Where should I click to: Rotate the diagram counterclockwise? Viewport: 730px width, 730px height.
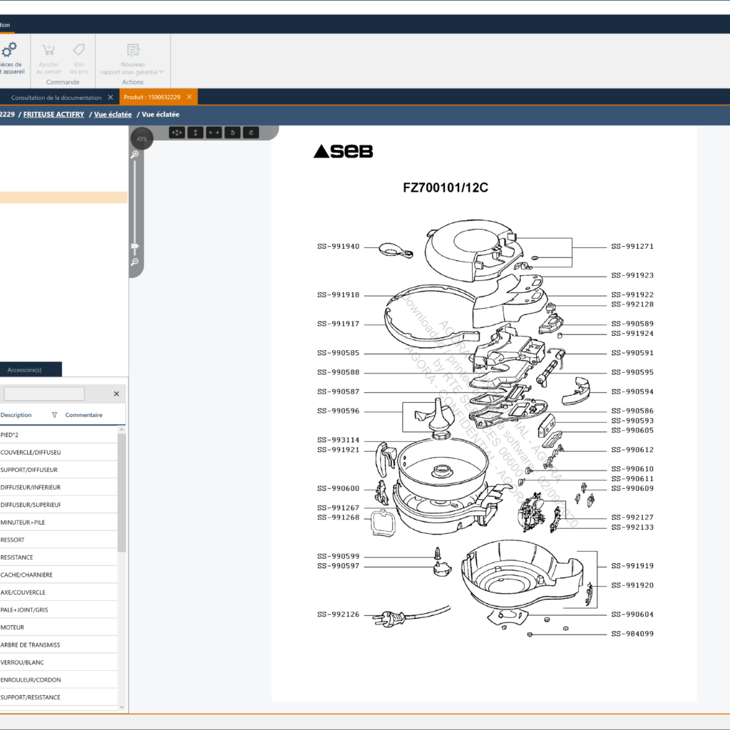[x=232, y=133]
